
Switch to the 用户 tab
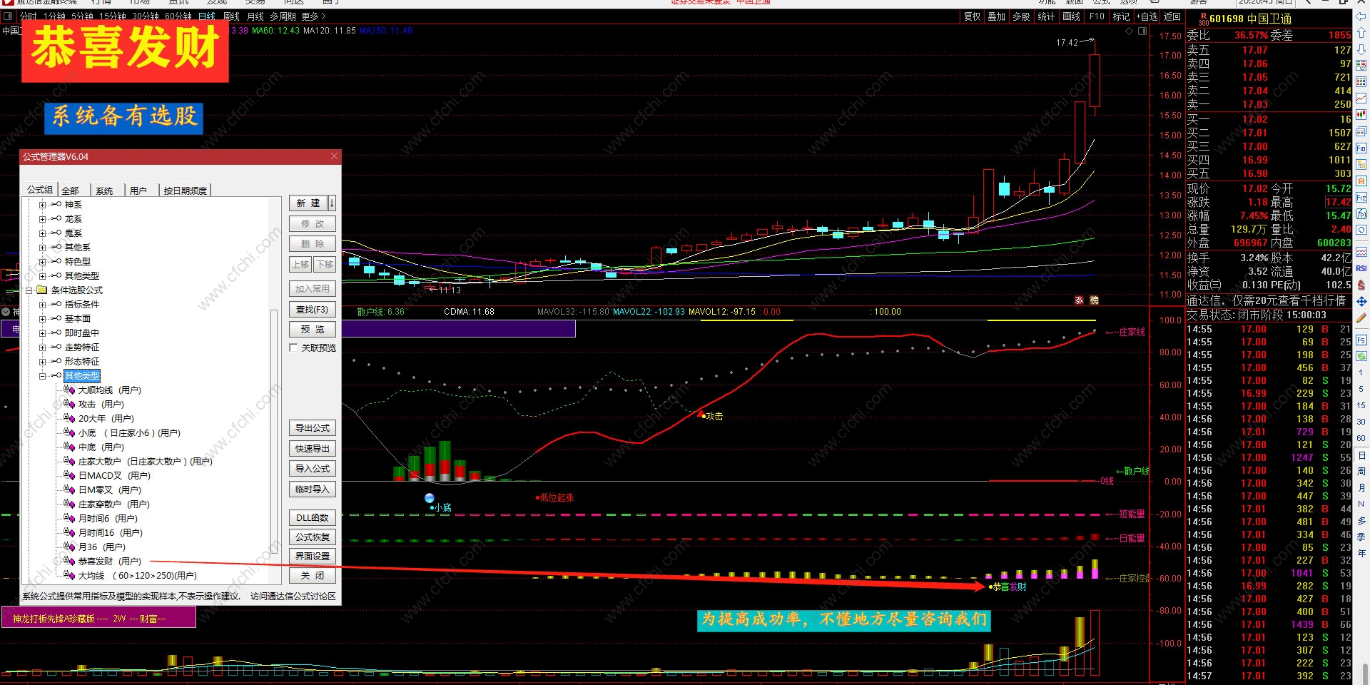(138, 191)
